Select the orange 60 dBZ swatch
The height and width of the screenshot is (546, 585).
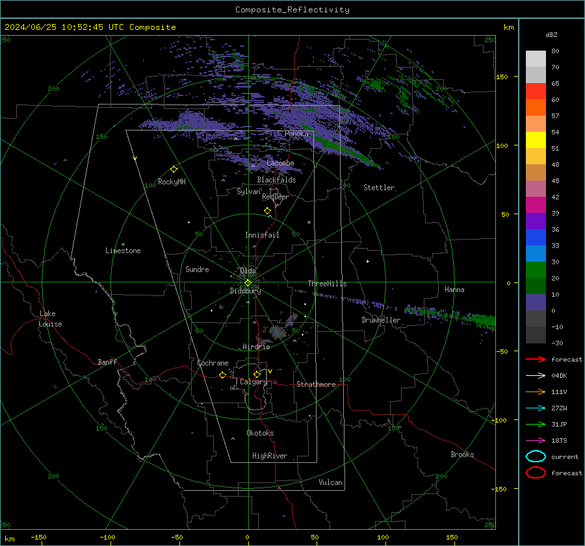coord(536,108)
